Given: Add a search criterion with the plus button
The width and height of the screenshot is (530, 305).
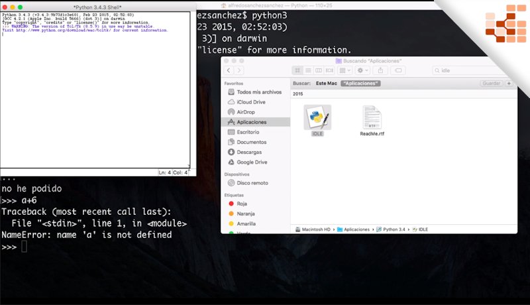Looking at the screenshot, I should click(509, 83).
